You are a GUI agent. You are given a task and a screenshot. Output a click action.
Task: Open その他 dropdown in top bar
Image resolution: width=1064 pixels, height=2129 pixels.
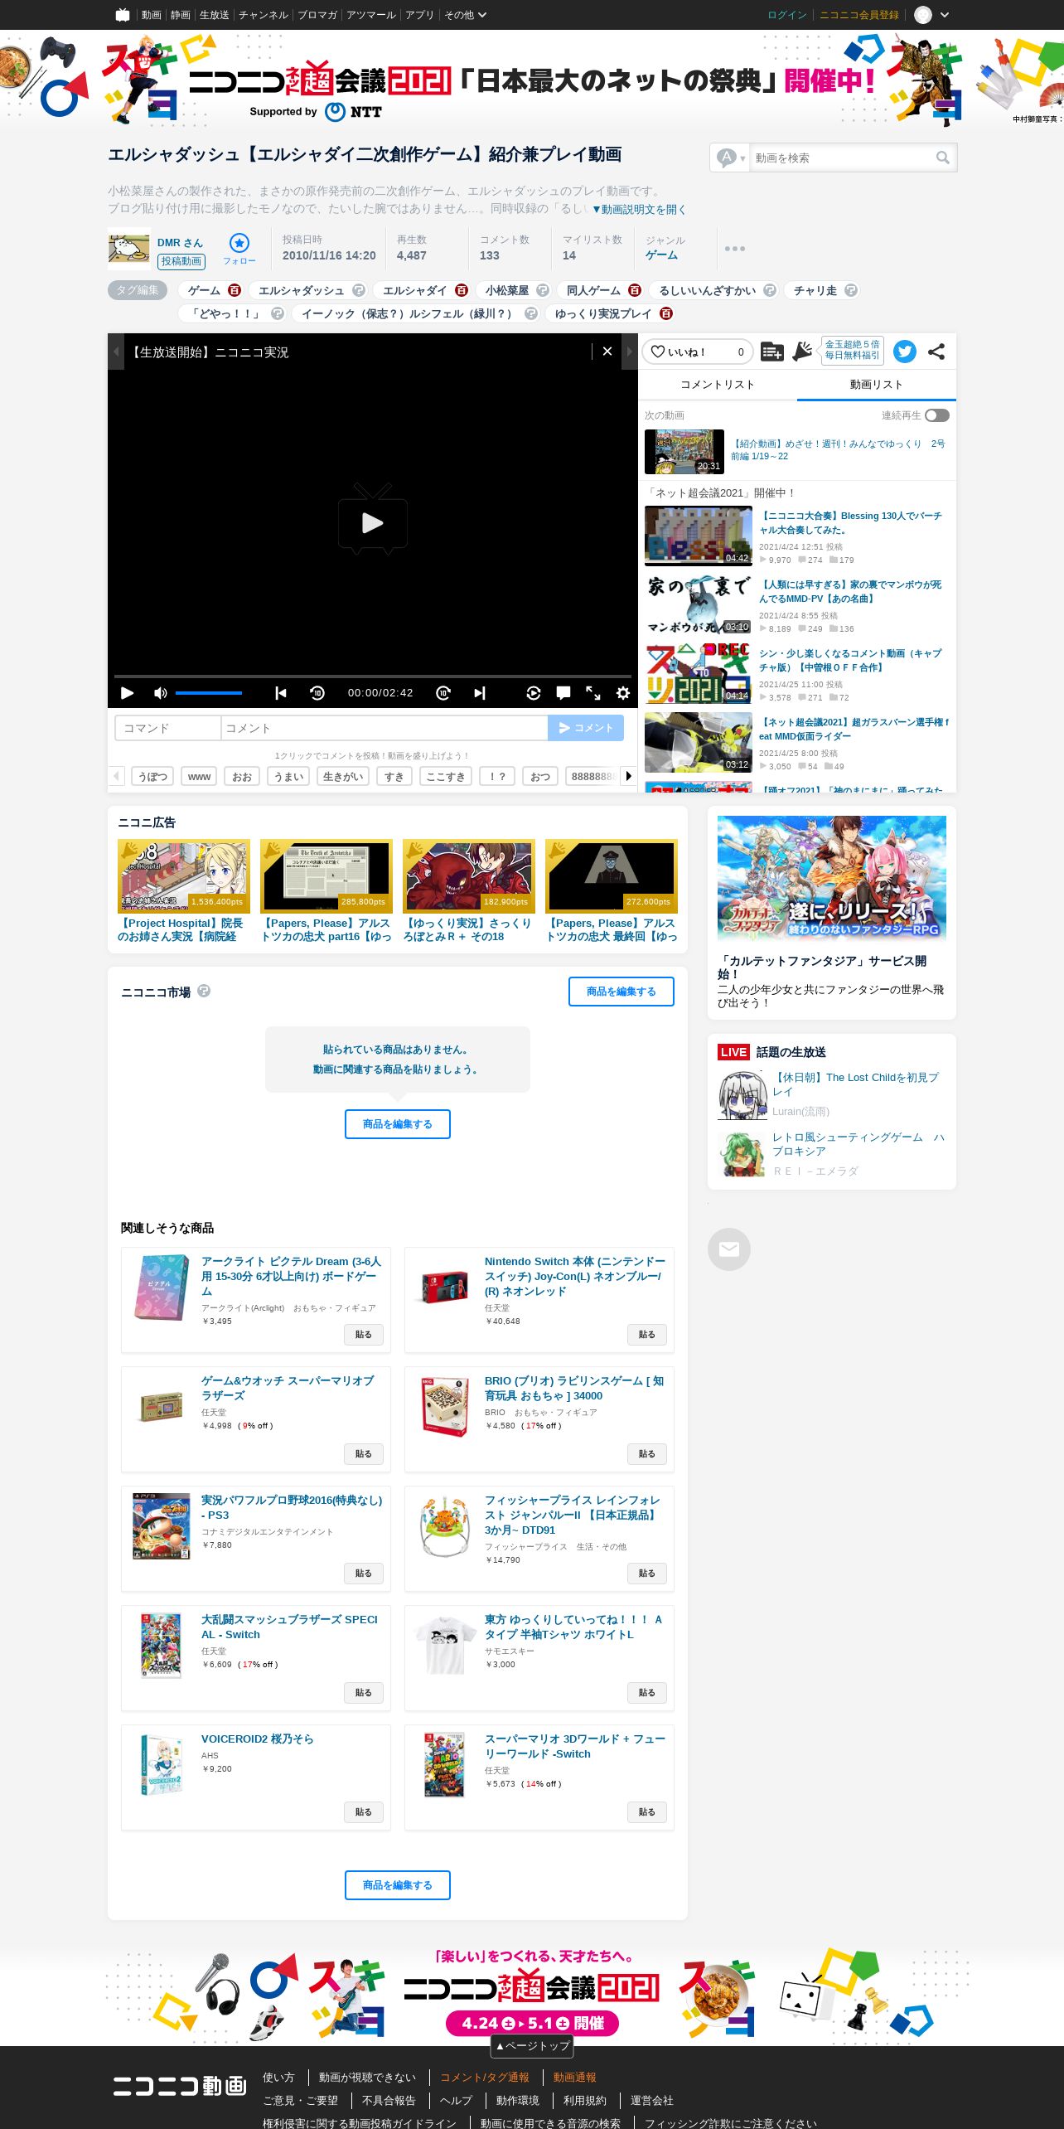[465, 15]
